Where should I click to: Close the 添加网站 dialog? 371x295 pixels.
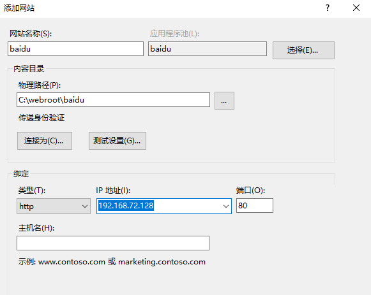click(x=356, y=8)
